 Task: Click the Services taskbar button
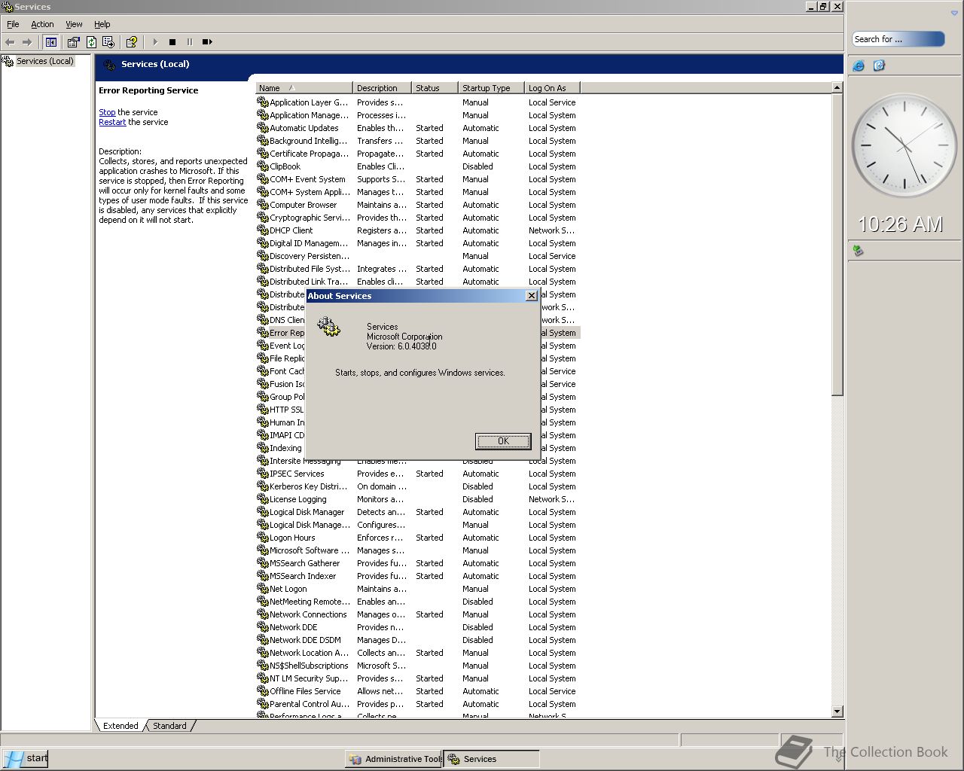(x=491, y=759)
